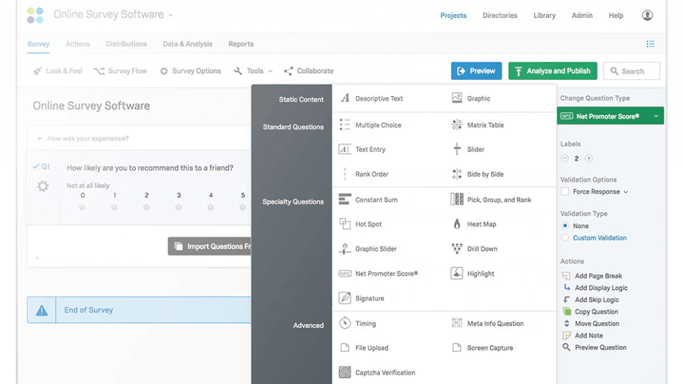
Task: Click the Analyze and Publish button
Action: [x=552, y=71]
